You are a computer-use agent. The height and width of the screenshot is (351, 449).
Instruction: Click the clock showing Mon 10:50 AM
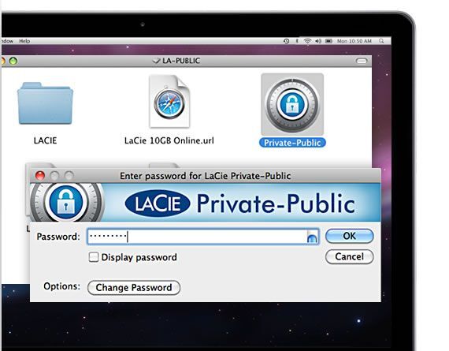coord(354,41)
